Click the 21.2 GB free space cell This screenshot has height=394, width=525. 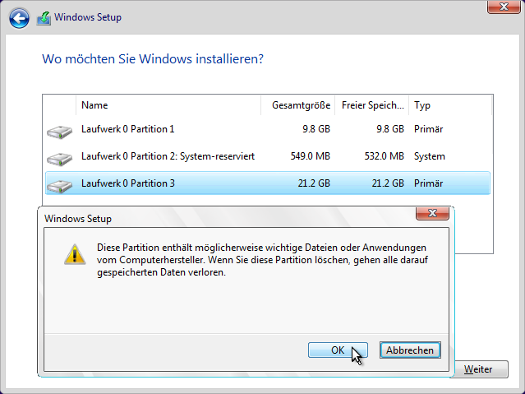point(388,183)
